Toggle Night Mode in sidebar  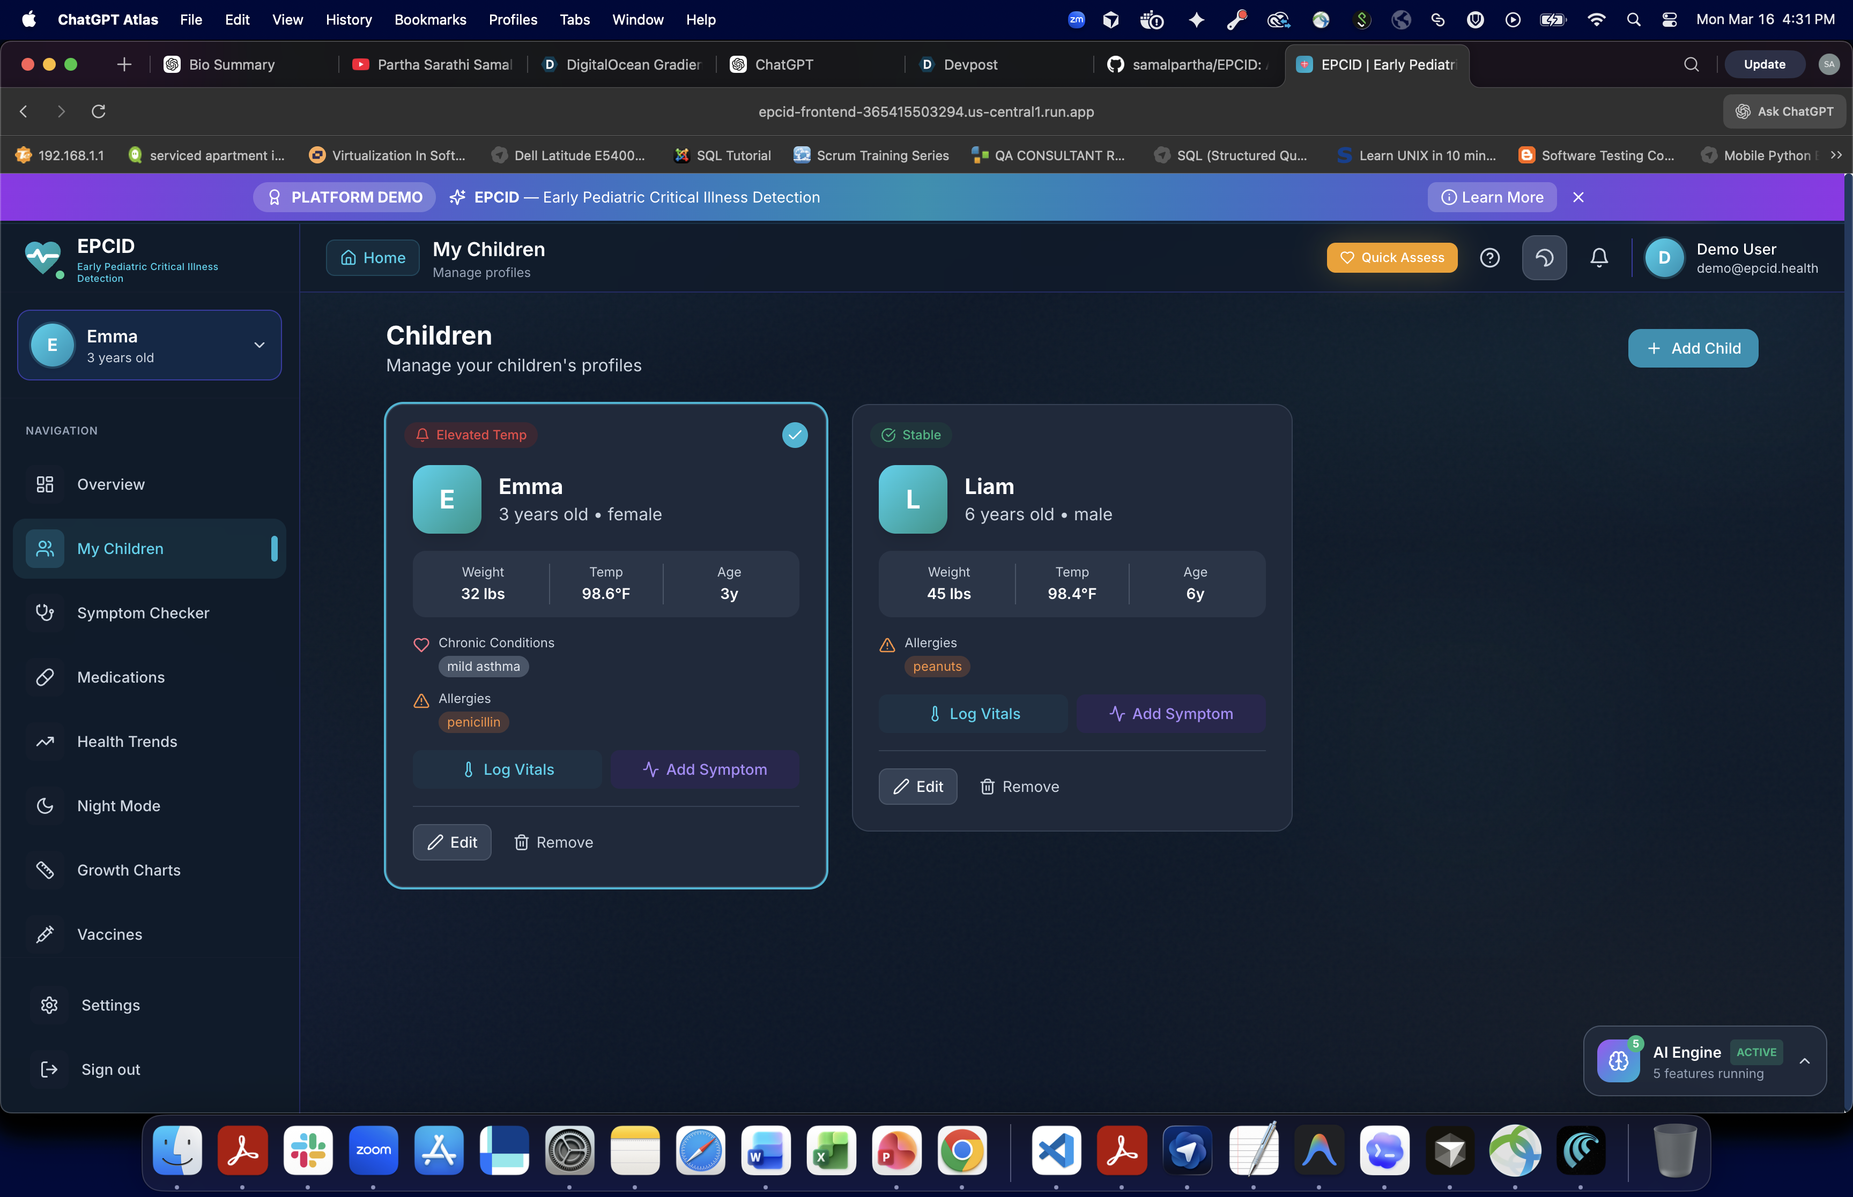[x=118, y=805]
